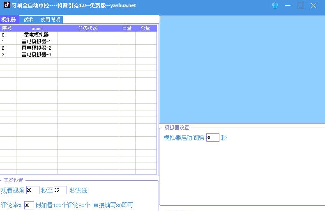Click the index cell showing 1
This screenshot has width=325, height=211.
[x=8, y=41]
